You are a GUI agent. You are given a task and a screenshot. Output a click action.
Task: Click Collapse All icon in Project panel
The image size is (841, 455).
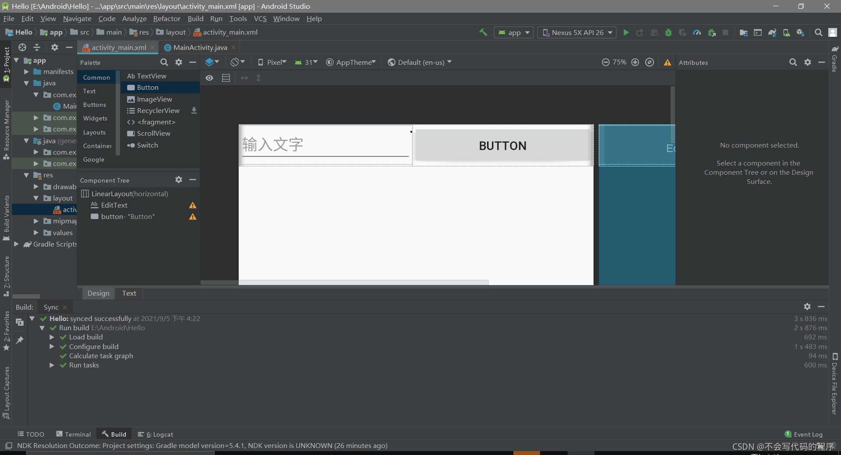tap(37, 47)
